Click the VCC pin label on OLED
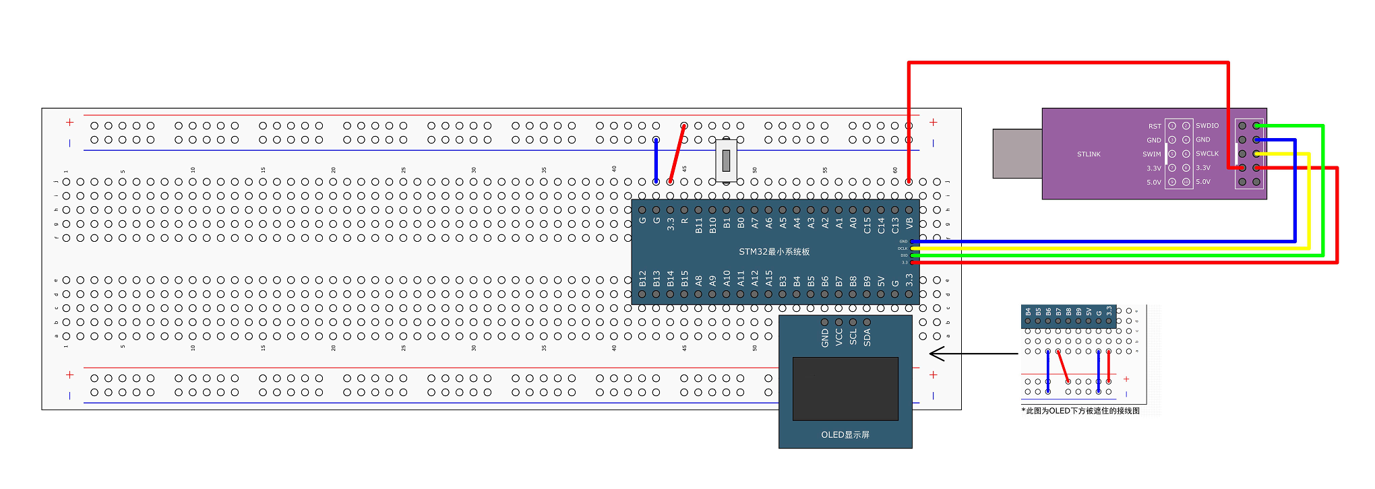 tap(839, 337)
